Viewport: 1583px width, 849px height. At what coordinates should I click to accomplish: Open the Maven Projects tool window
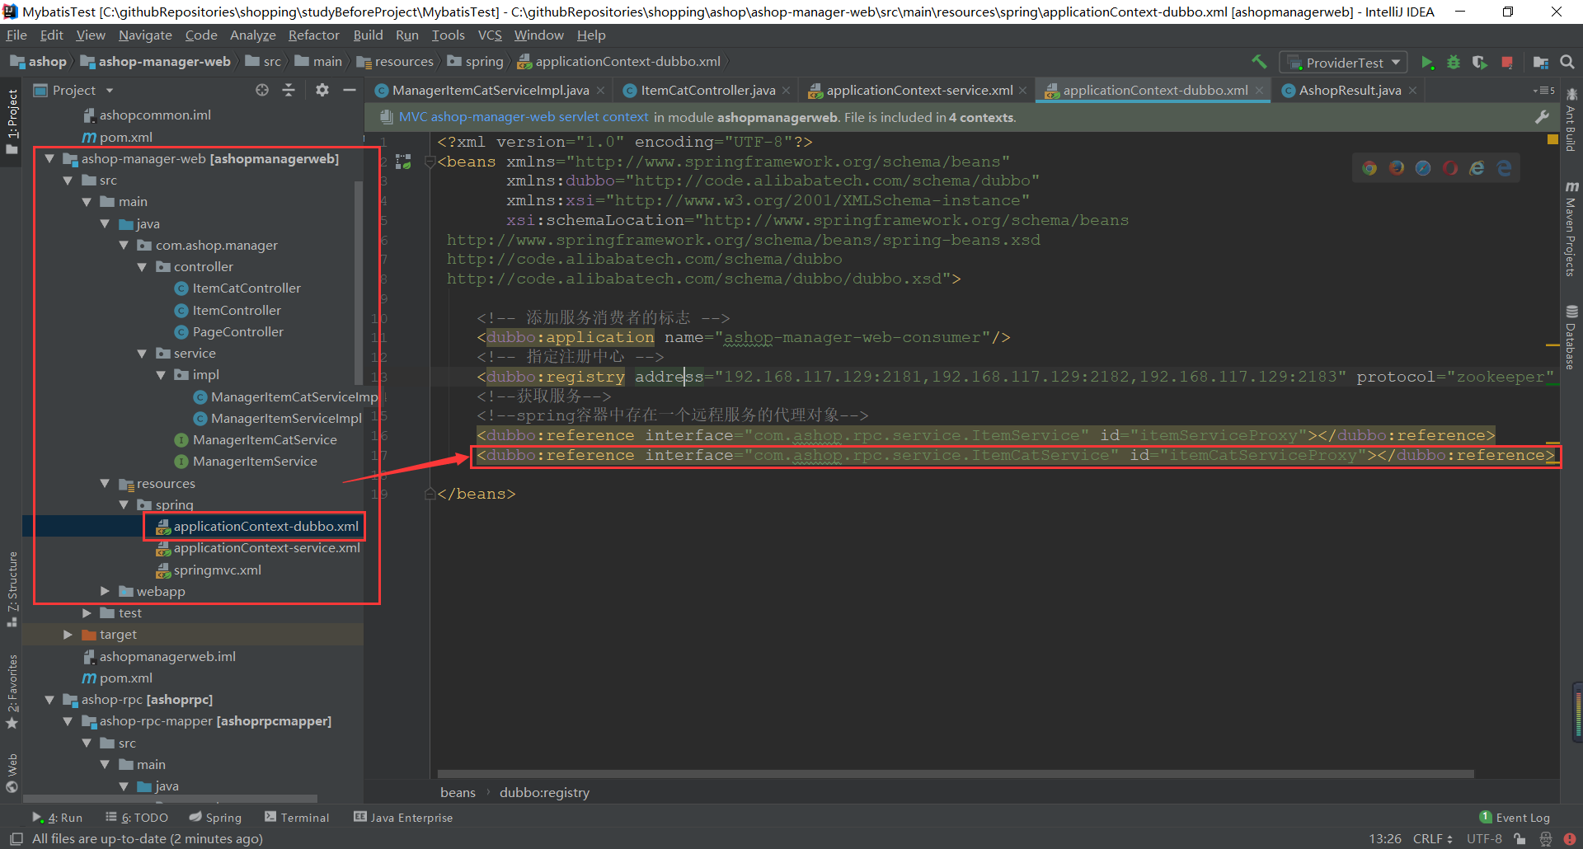tap(1571, 229)
